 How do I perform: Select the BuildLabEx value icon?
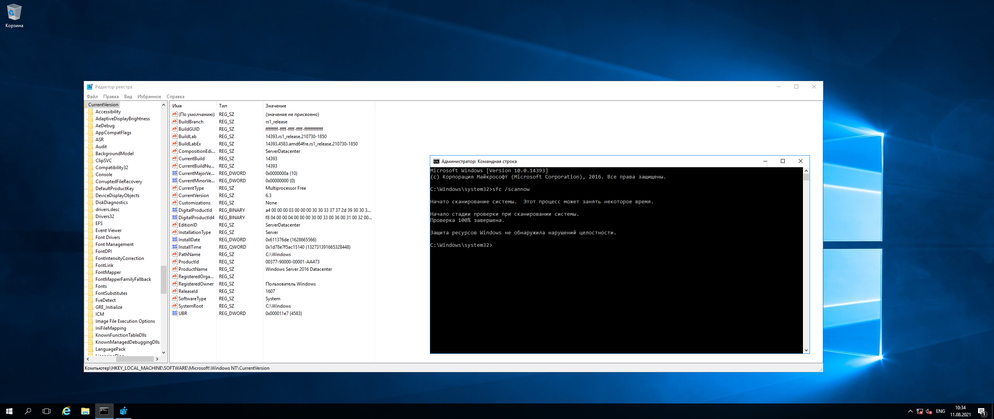pos(175,144)
